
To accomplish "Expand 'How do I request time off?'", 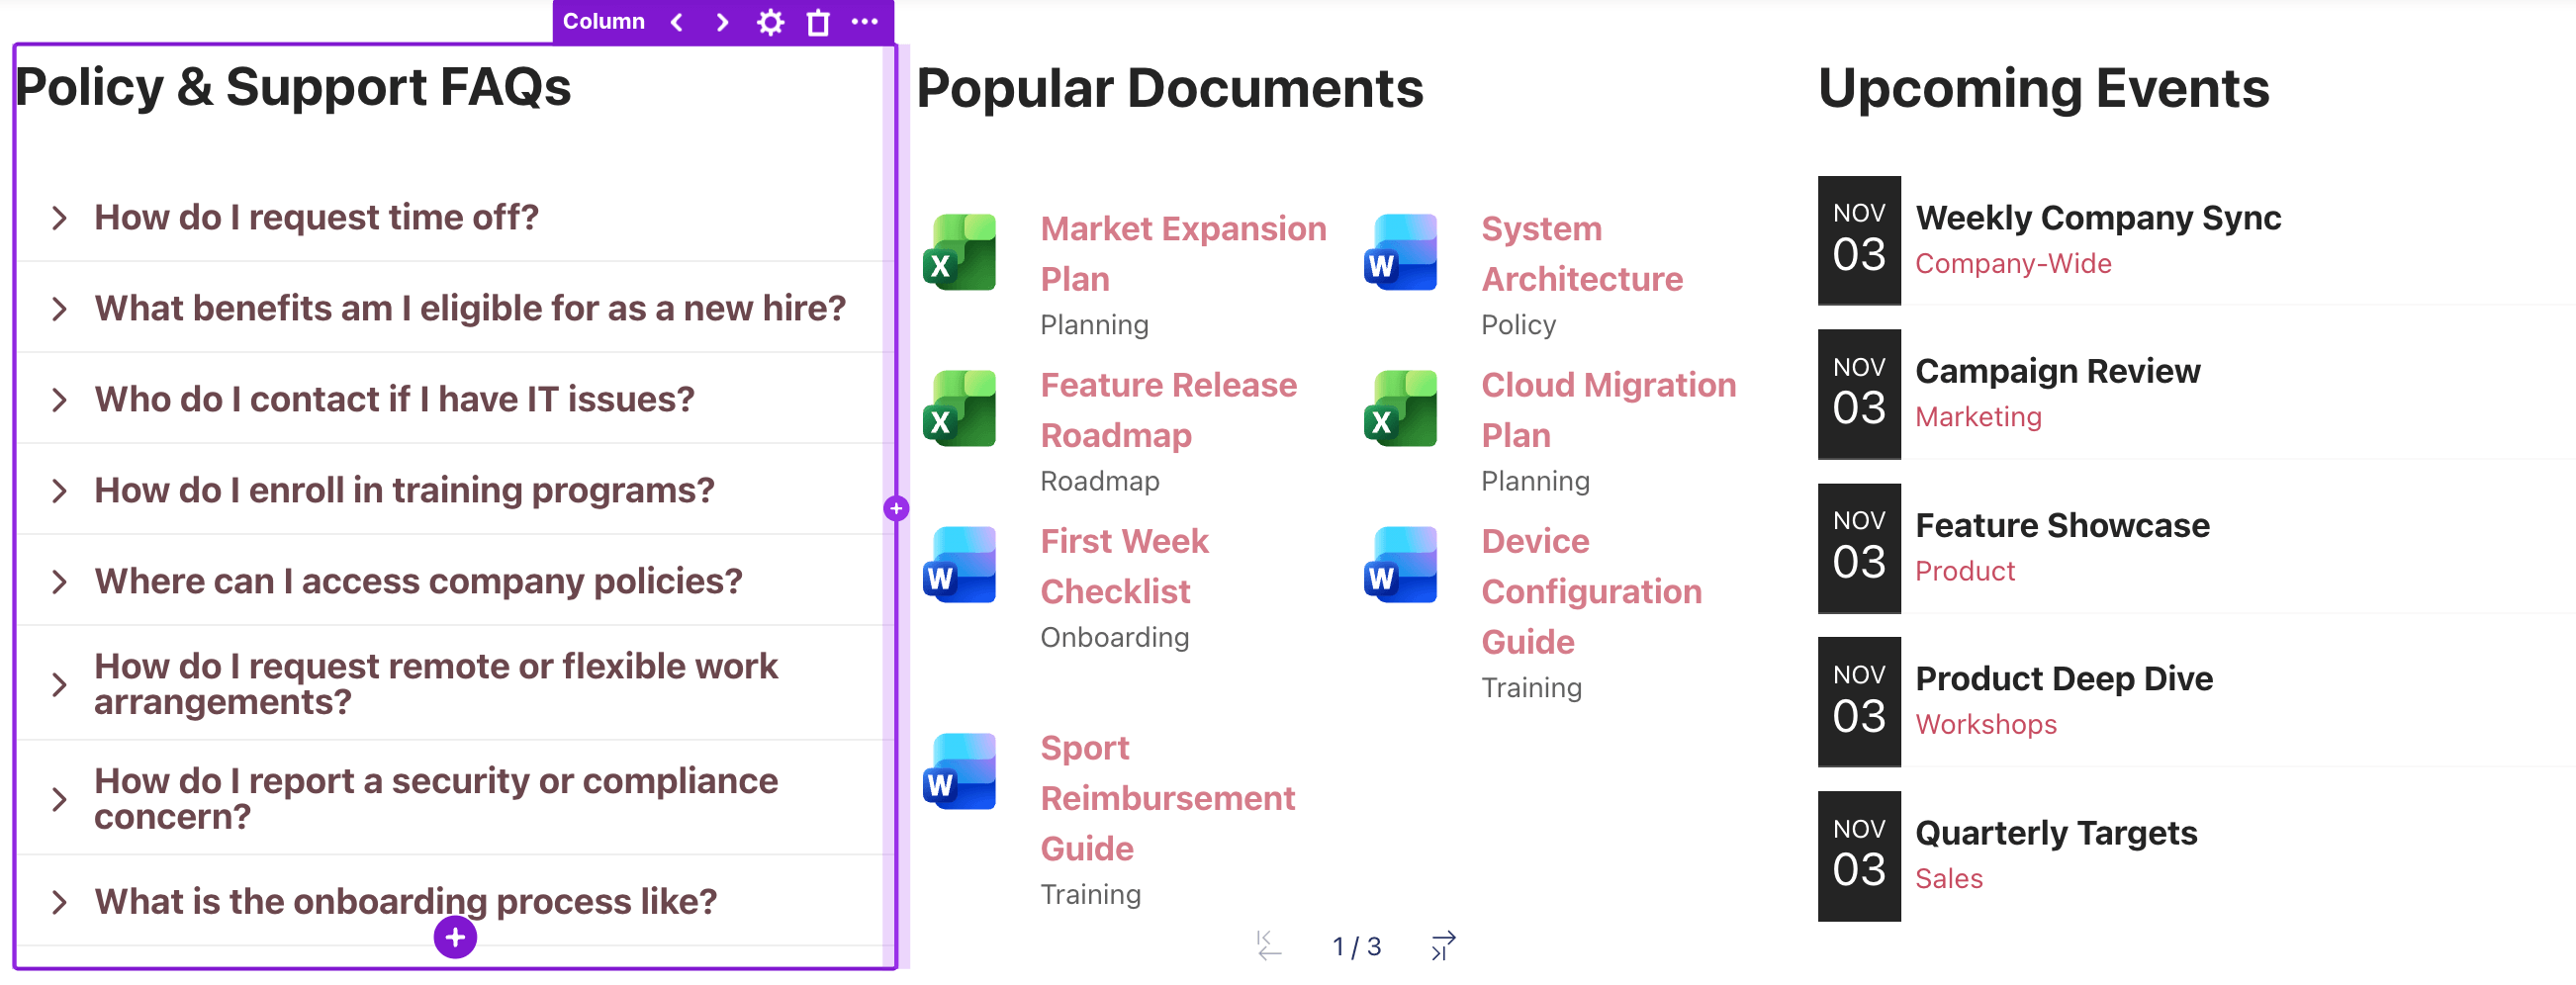I will 455,217.
